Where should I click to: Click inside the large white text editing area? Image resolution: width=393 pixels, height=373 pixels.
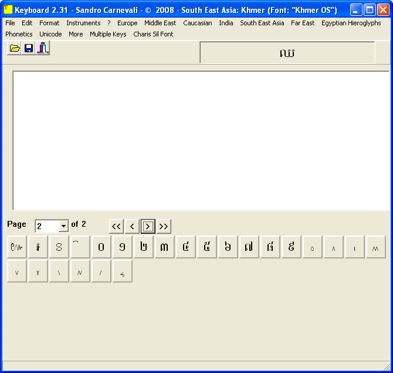pyautogui.click(x=201, y=140)
